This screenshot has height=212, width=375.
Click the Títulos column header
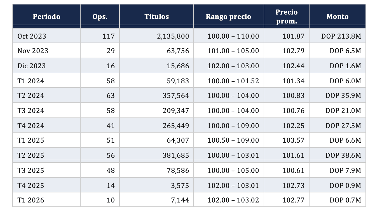click(x=156, y=17)
